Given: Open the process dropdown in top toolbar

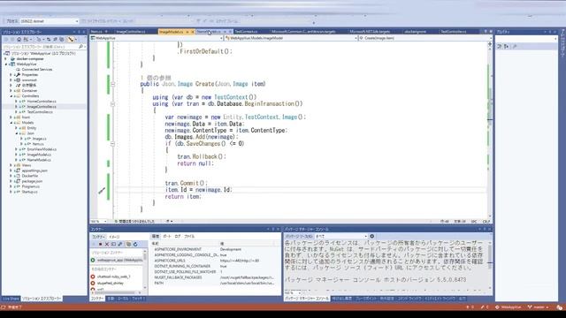Looking at the screenshot, I should coord(77,21).
